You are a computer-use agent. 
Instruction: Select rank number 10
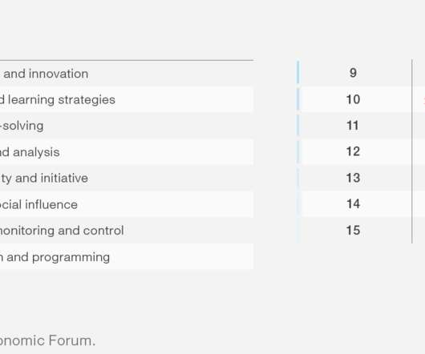click(x=353, y=99)
